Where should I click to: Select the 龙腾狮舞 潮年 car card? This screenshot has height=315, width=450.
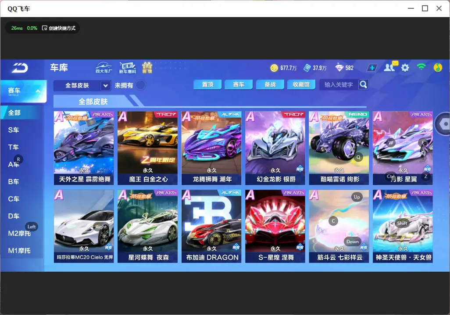(x=211, y=148)
